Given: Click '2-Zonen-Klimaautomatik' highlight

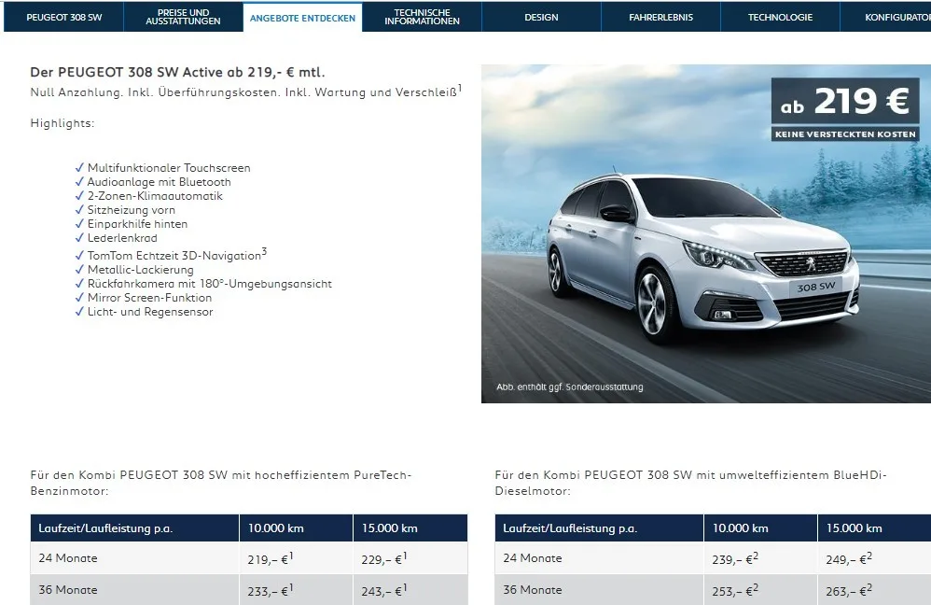Looking at the screenshot, I should click(155, 195).
